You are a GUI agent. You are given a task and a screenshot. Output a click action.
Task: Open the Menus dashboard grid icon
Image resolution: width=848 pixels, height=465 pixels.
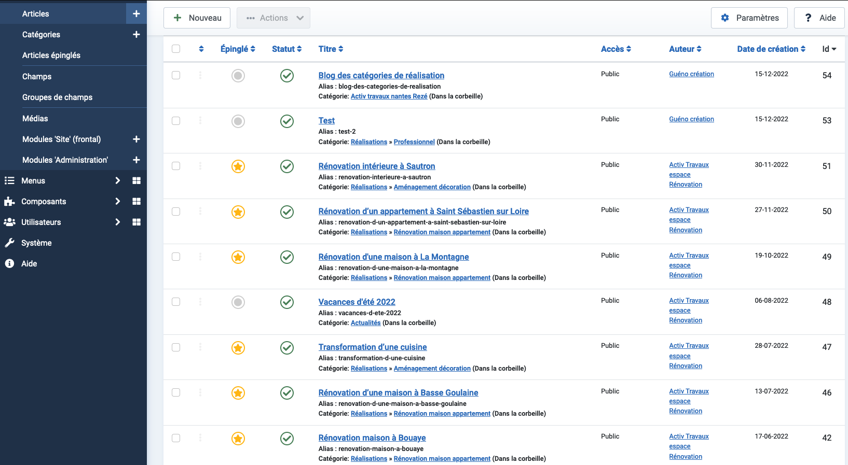coord(136,180)
